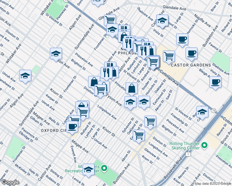The image size is (232, 186).
Task: Open the Google logo link
Action: coord(11,183)
